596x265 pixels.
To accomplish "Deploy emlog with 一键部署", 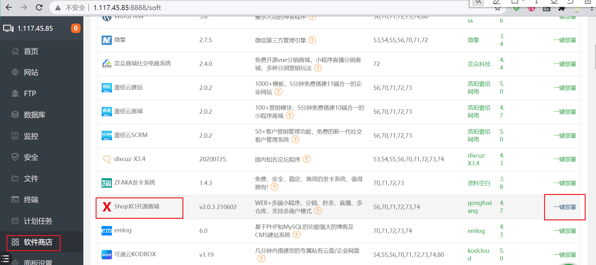I will click(565, 231).
